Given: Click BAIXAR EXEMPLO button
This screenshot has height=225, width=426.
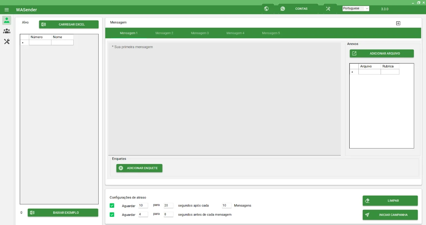Looking at the screenshot, I should 63,213.
